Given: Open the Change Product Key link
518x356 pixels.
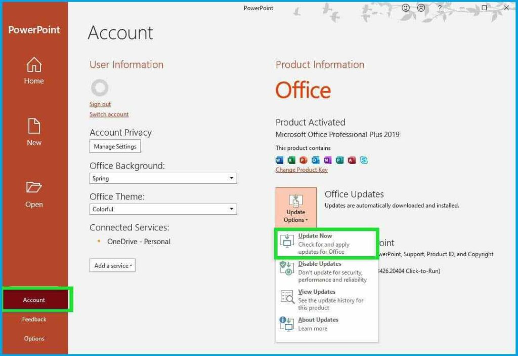Looking at the screenshot, I should point(301,170).
